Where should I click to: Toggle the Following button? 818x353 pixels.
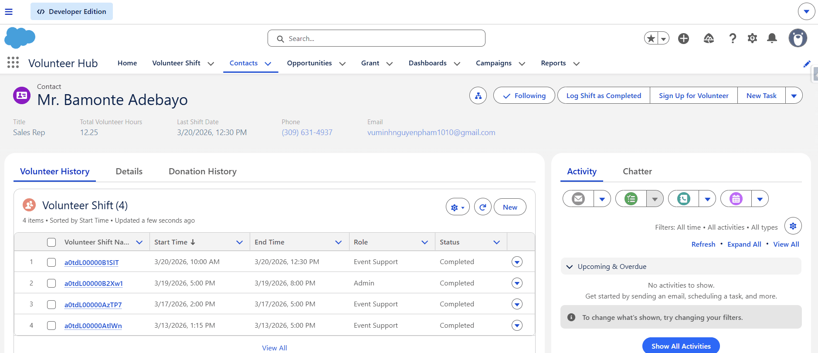pos(524,95)
